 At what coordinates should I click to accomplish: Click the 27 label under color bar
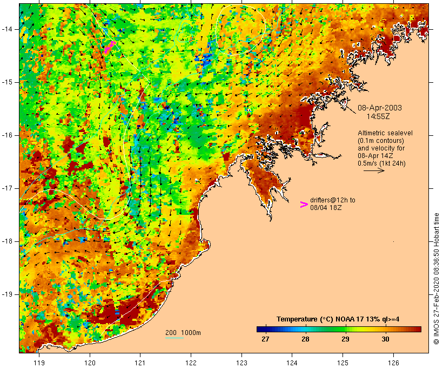tap(265, 339)
